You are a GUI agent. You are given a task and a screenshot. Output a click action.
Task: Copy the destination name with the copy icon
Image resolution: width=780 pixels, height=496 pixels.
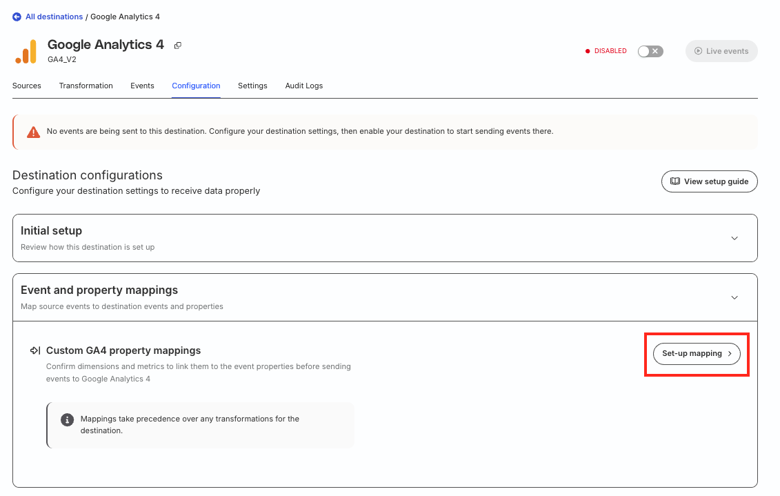point(178,46)
